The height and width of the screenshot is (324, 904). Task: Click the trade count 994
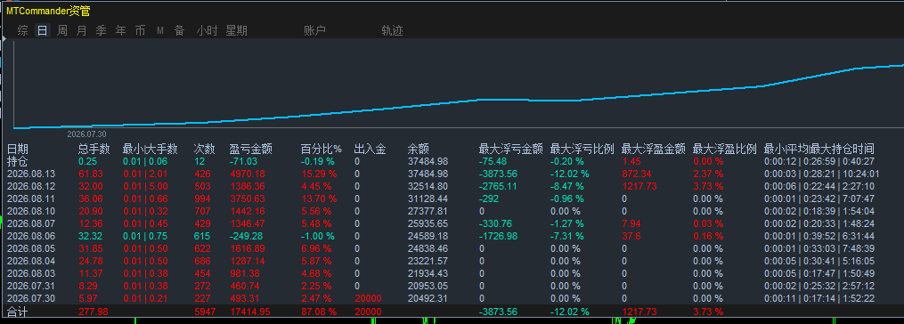[x=203, y=198]
